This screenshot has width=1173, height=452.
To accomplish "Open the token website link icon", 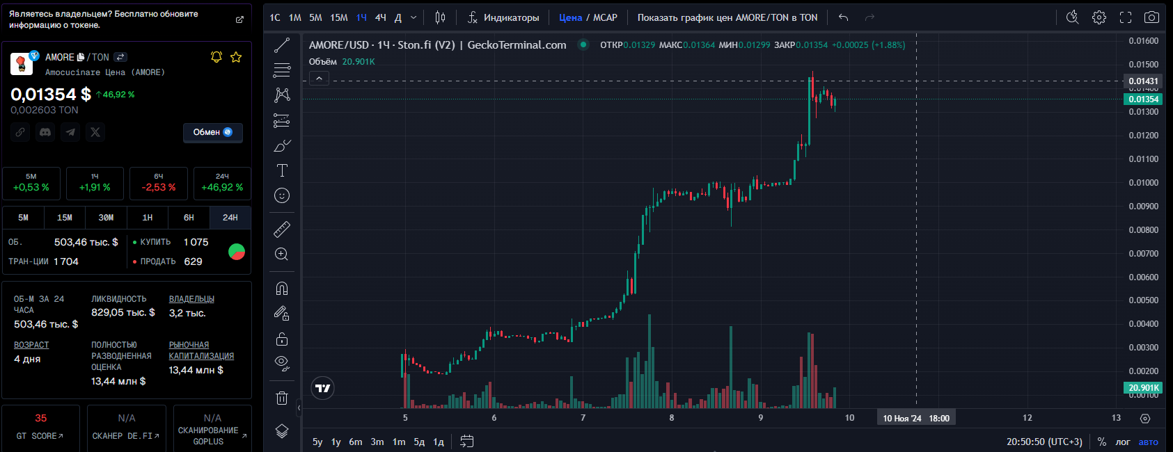I will tap(20, 132).
